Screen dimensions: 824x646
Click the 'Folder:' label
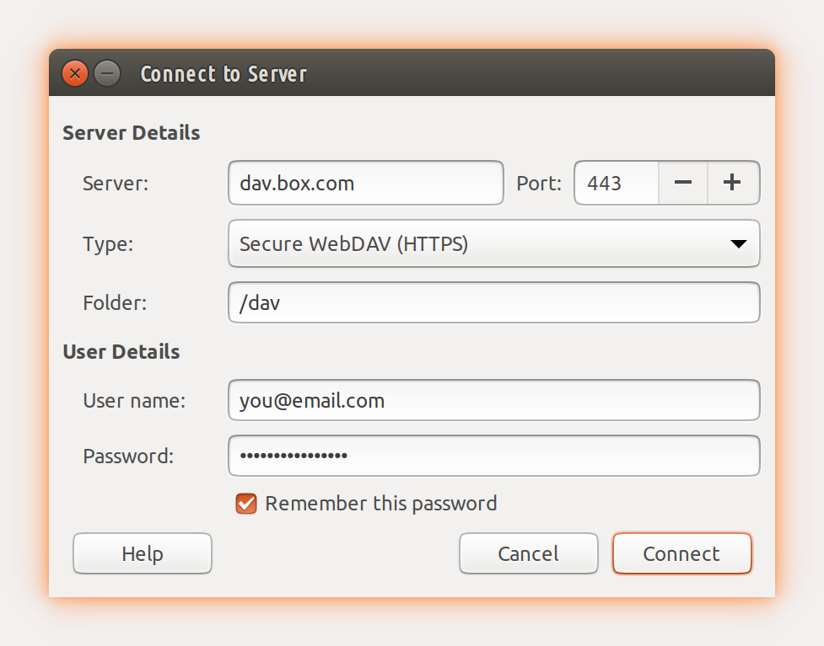point(115,303)
